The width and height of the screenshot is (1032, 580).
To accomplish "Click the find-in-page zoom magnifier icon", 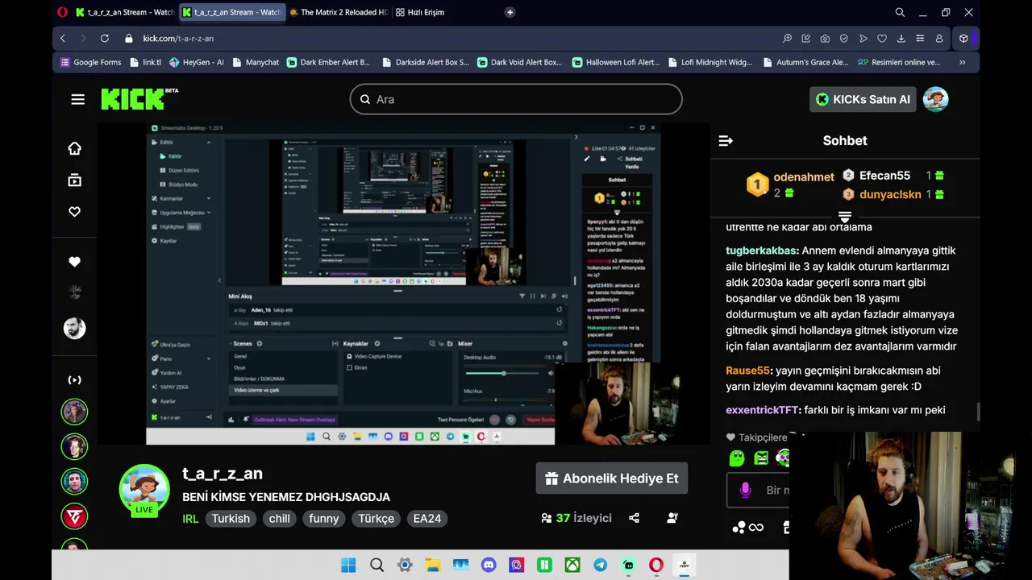I will (787, 38).
